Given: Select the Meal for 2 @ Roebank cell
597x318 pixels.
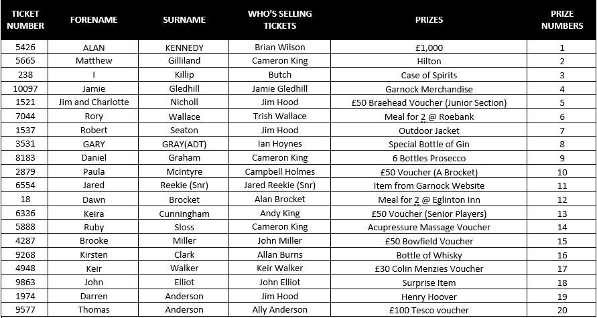Looking at the screenshot, I should point(429,116).
